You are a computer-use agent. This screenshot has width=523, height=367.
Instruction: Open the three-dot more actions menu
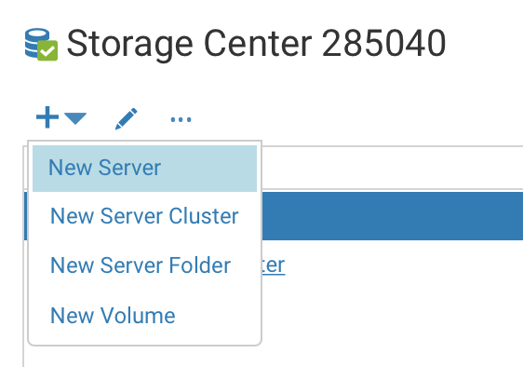pos(181,119)
